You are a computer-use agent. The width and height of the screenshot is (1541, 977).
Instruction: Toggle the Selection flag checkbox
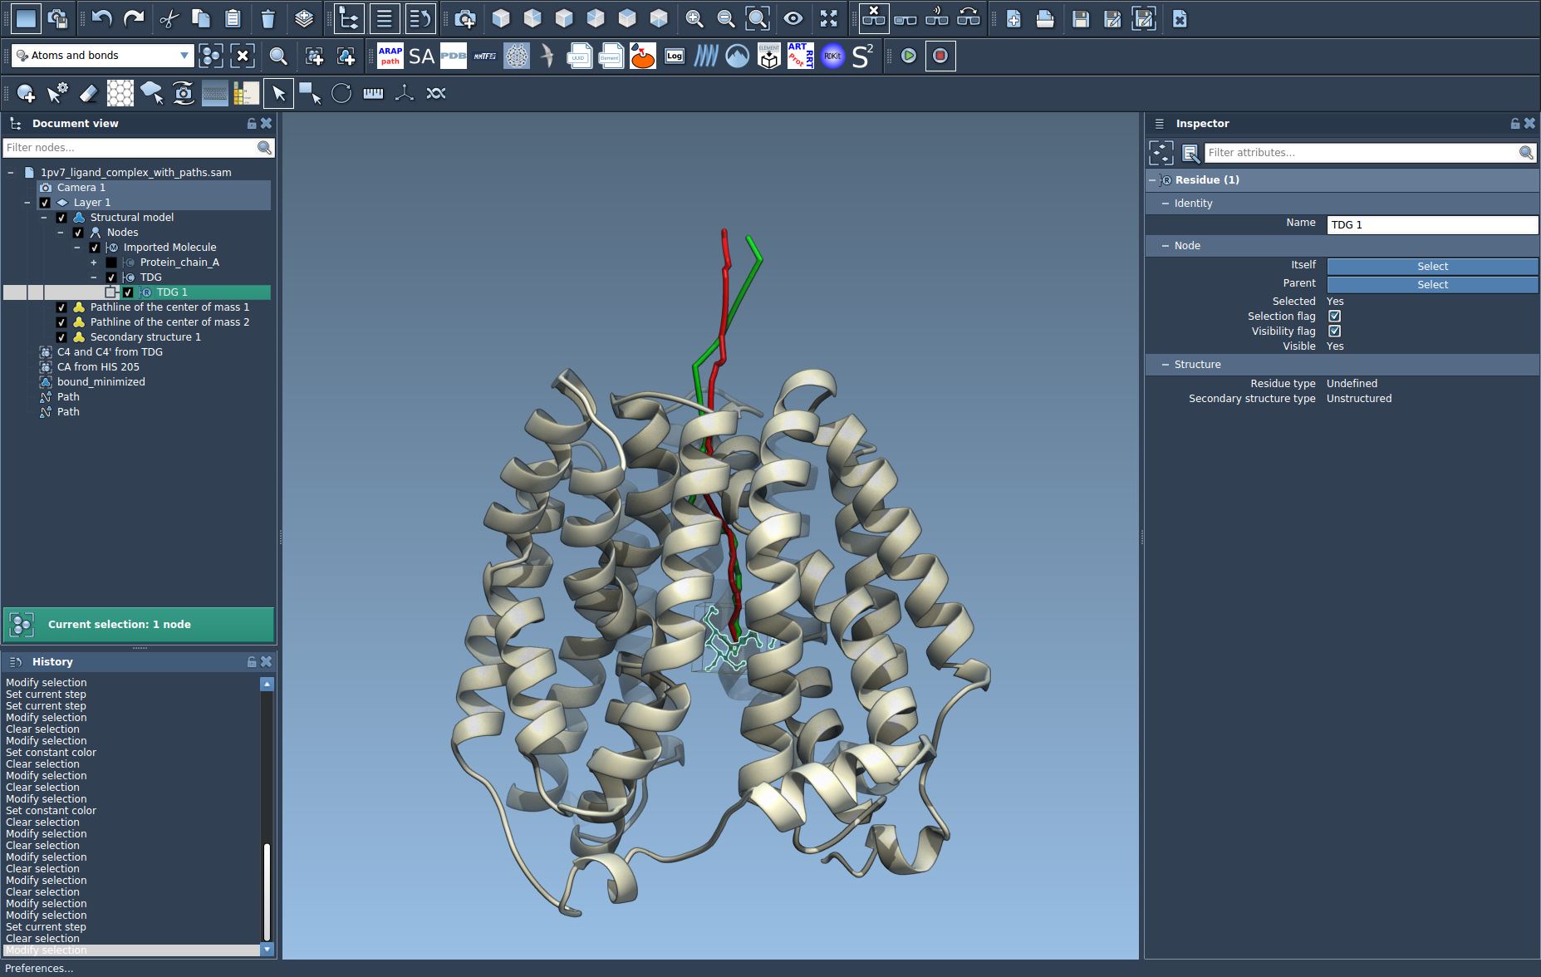point(1334,317)
